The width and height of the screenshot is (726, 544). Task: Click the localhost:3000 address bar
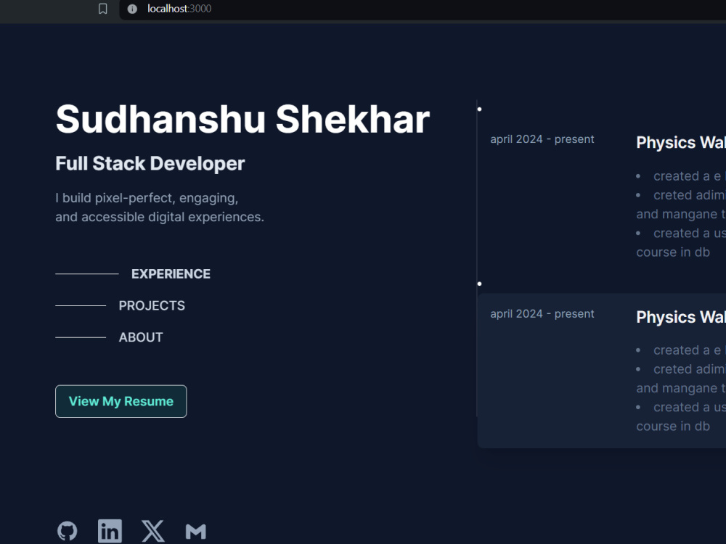click(178, 9)
